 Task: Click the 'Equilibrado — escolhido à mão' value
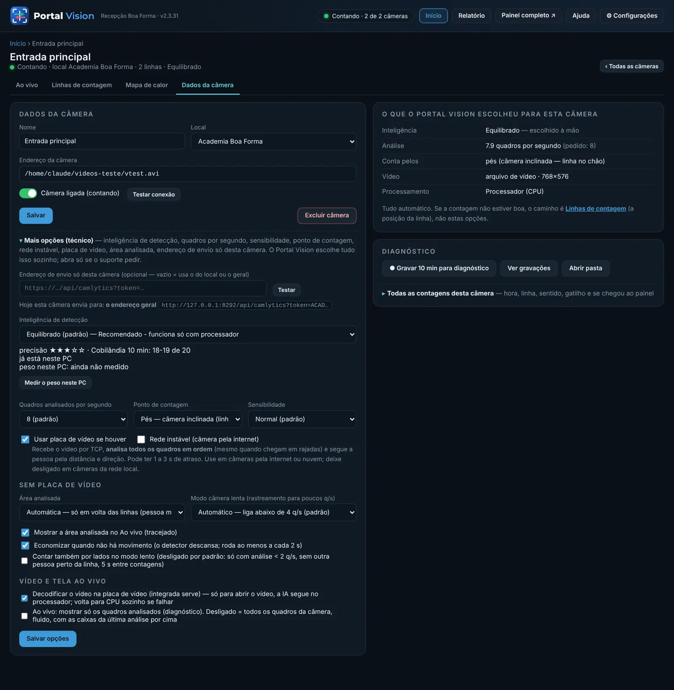(532, 131)
